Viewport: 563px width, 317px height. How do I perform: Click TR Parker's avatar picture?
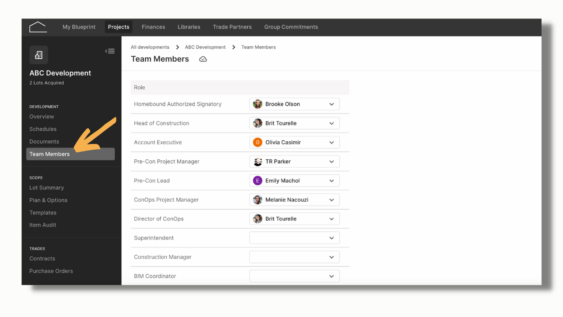[x=258, y=162]
